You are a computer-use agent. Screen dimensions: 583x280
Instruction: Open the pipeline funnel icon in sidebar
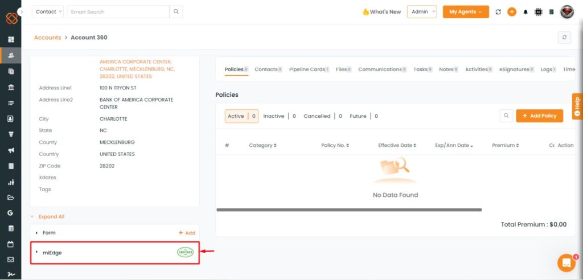[11, 134]
